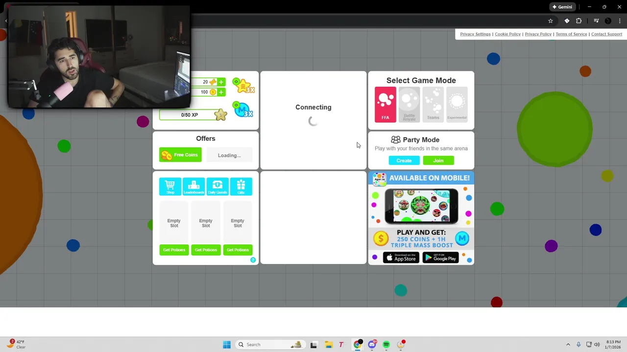Add more coins with the plus next to 100
Screen dimensions: 627x352
221,92
